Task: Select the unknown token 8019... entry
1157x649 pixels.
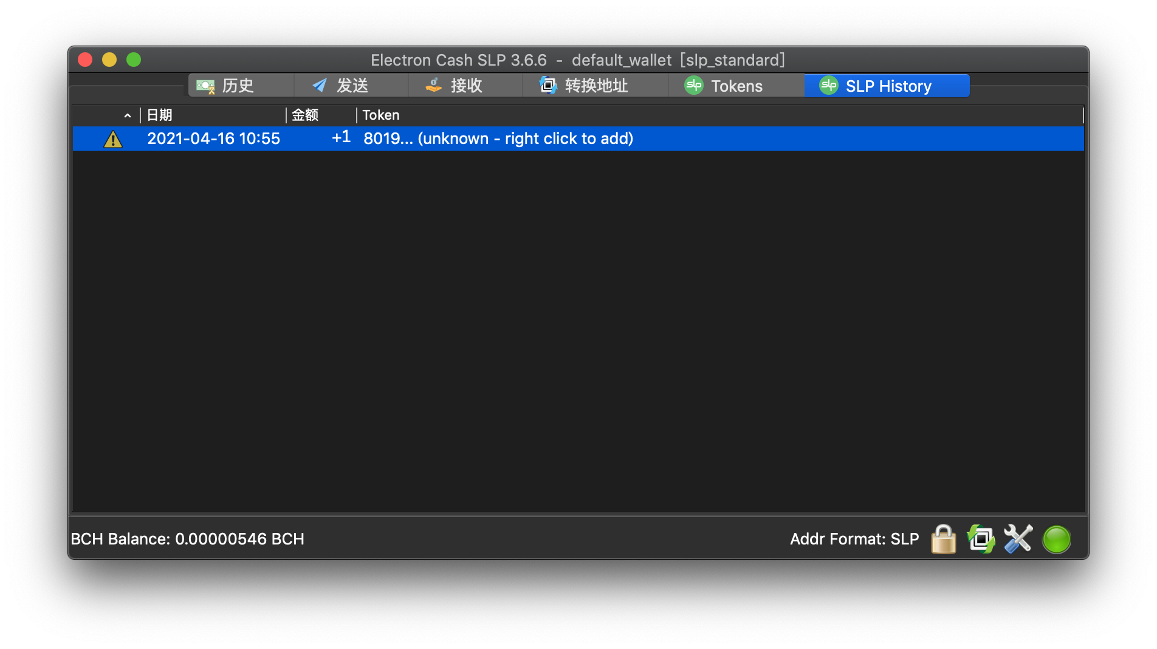Action: 498,139
